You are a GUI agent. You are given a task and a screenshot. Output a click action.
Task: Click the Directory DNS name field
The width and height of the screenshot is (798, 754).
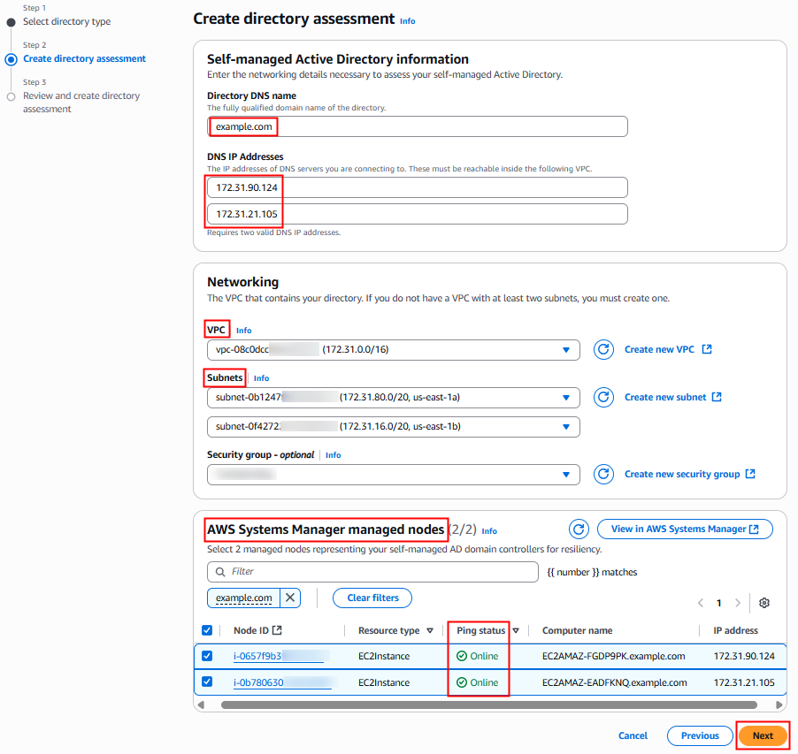[418, 126]
